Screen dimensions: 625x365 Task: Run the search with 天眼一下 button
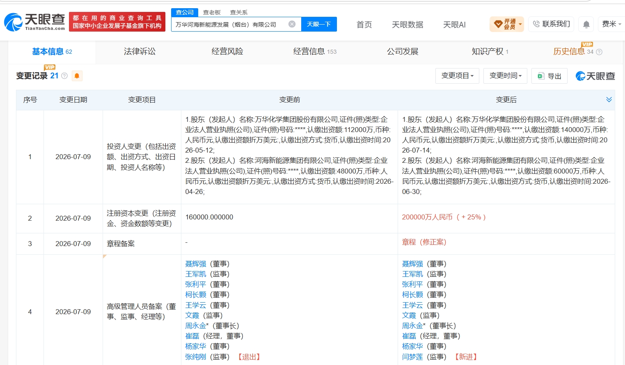(319, 24)
